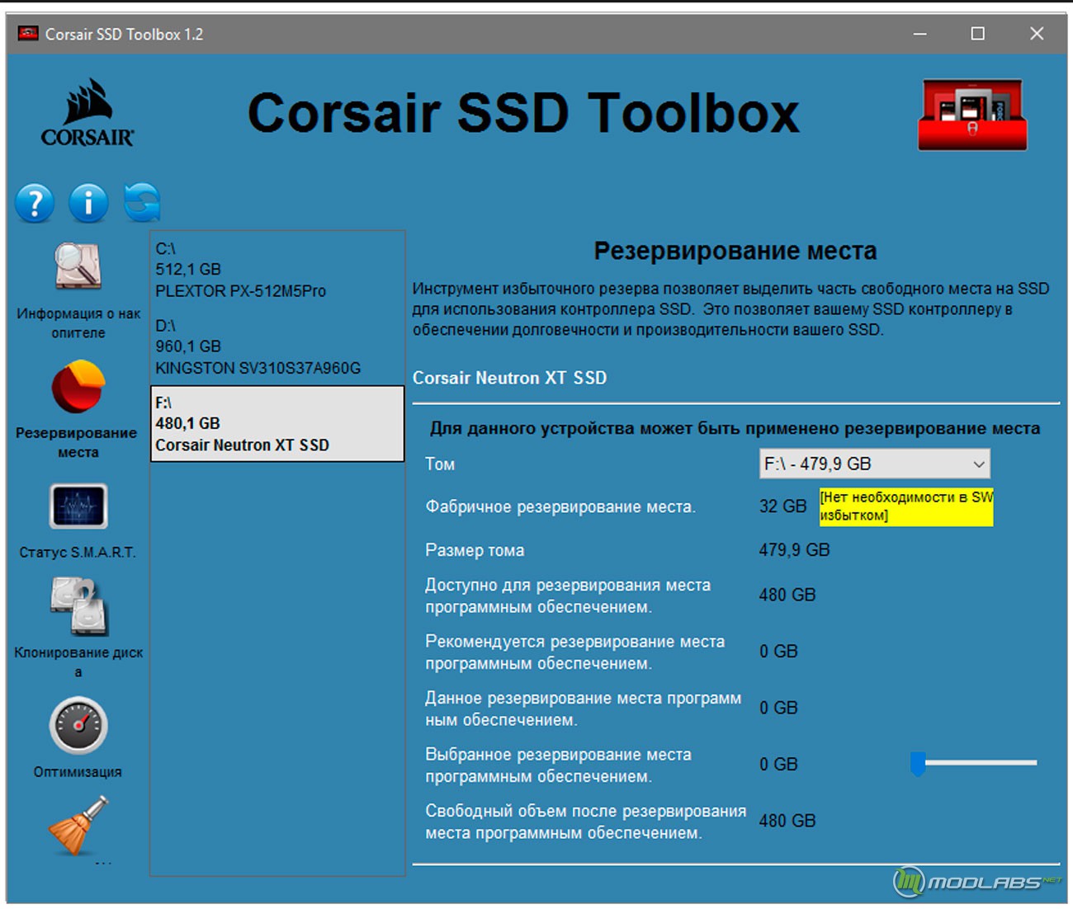Viewport: 1073px width, 909px height.
Task: Click the Резервирование места sidebar label
Action: pyautogui.click(x=78, y=442)
